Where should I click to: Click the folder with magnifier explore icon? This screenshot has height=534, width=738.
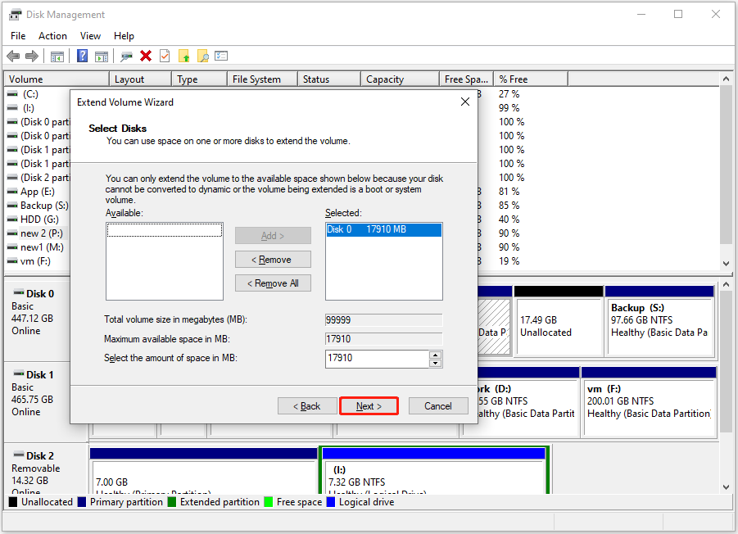(x=205, y=56)
